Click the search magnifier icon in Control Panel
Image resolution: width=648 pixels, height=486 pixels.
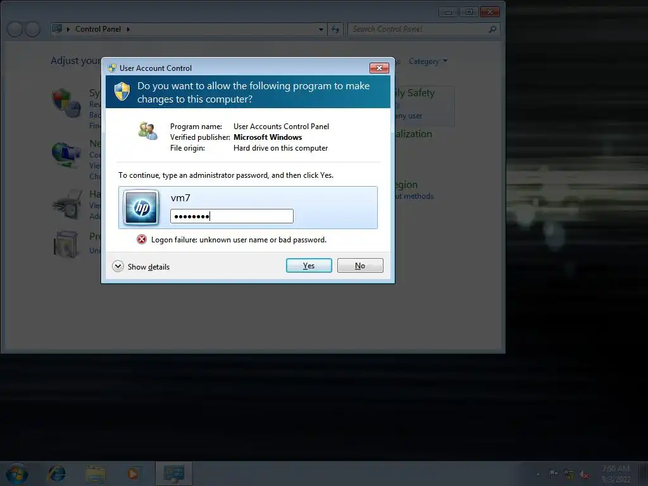(492, 29)
